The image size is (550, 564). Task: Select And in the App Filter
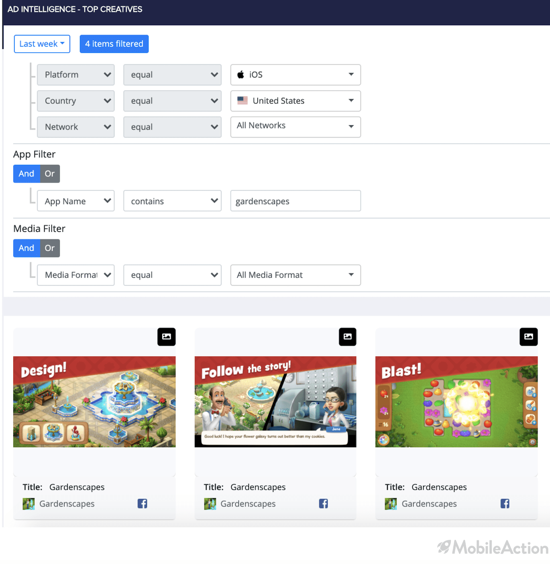point(26,174)
